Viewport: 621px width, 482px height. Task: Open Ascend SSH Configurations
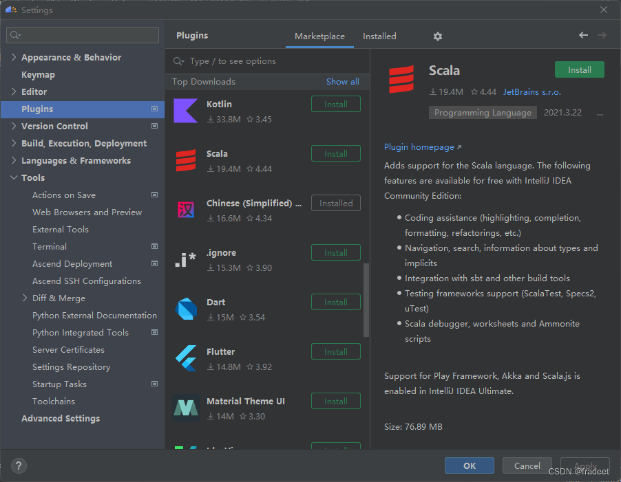tap(87, 281)
